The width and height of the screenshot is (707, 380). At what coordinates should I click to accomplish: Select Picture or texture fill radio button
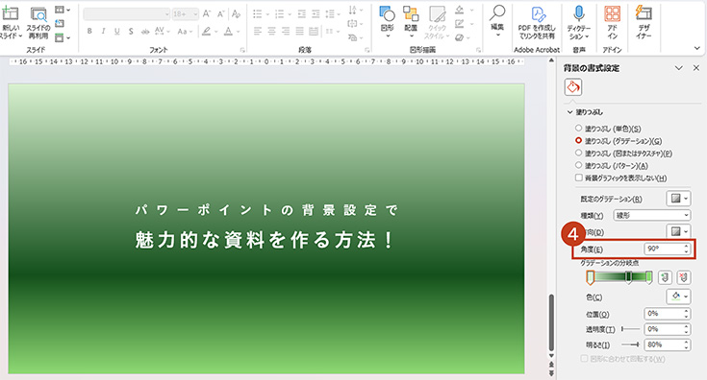578,153
